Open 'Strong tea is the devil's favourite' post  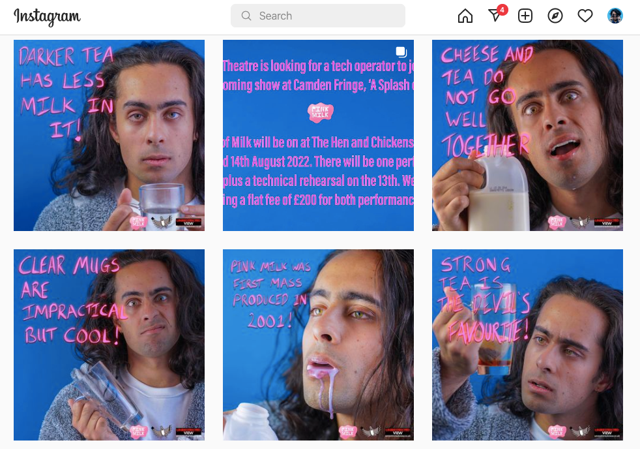[x=527, y=345]
